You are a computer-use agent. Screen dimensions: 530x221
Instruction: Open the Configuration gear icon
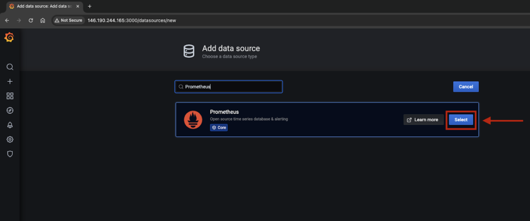coord(10,139)
